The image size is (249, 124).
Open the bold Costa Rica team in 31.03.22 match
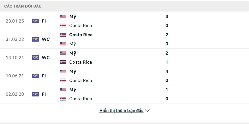point(81,35)
